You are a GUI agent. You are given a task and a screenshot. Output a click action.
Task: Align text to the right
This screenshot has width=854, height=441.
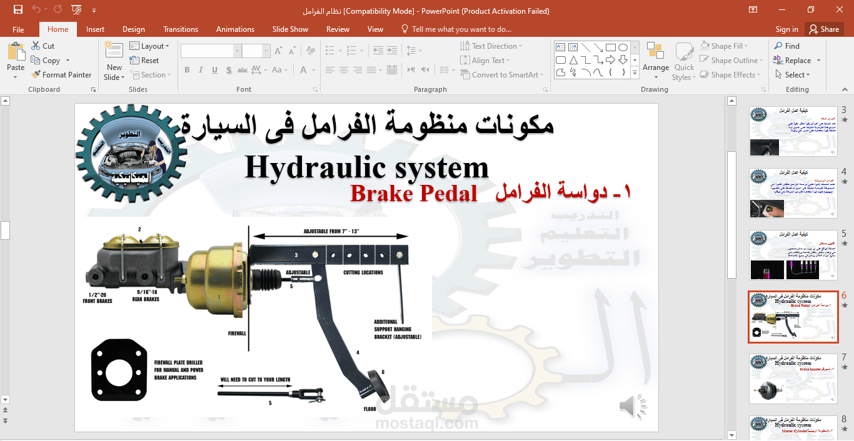click(358, 70)
